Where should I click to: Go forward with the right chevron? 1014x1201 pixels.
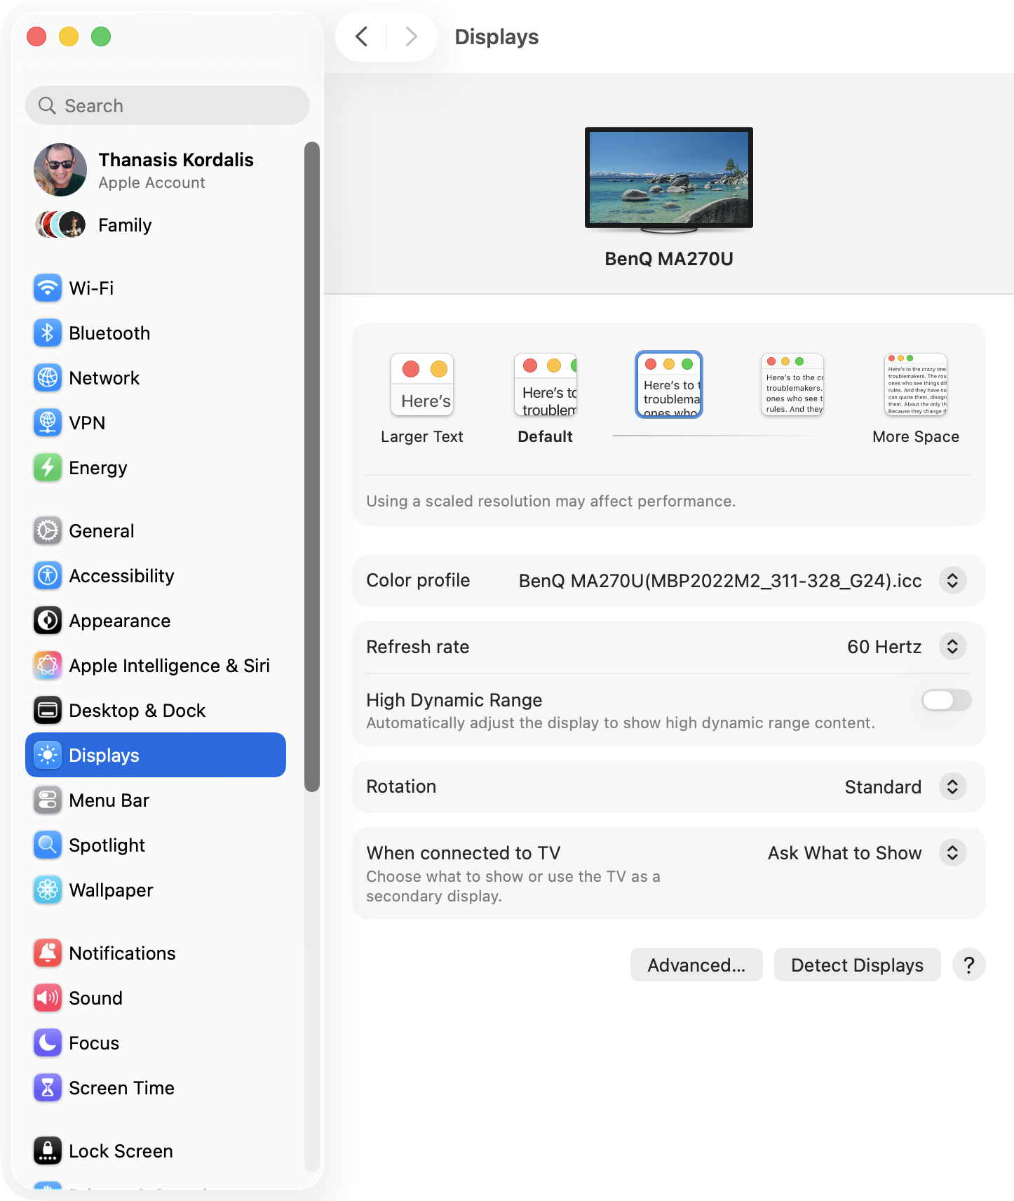[412, 36]
